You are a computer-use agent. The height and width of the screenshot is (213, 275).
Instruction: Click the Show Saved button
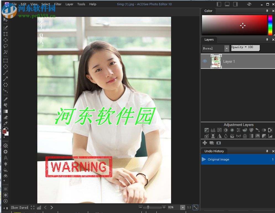point(19,207)
